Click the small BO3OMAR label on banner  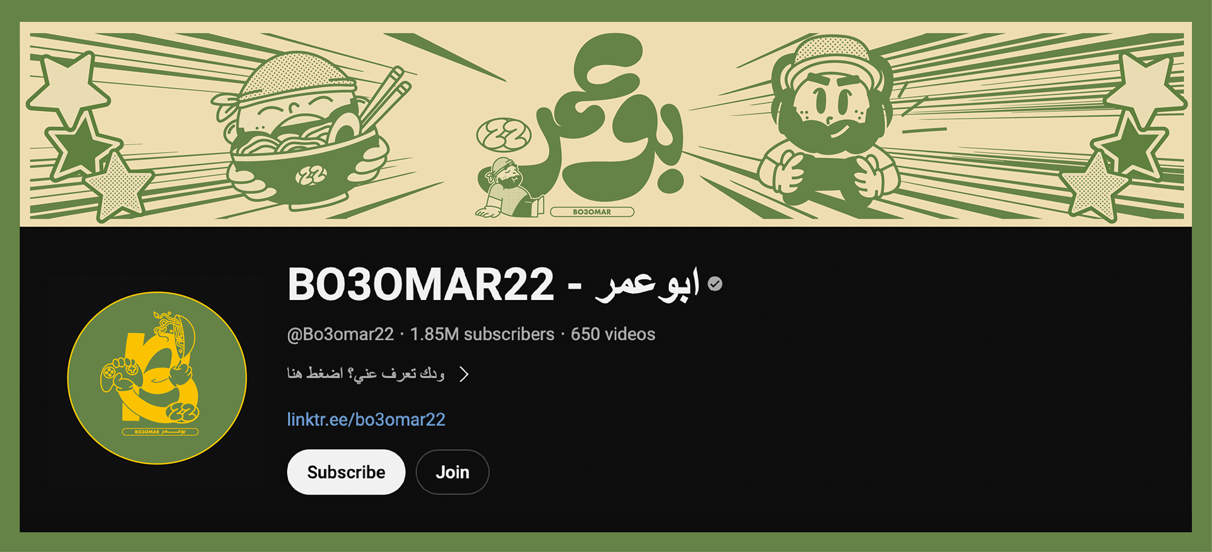(592, 212)
